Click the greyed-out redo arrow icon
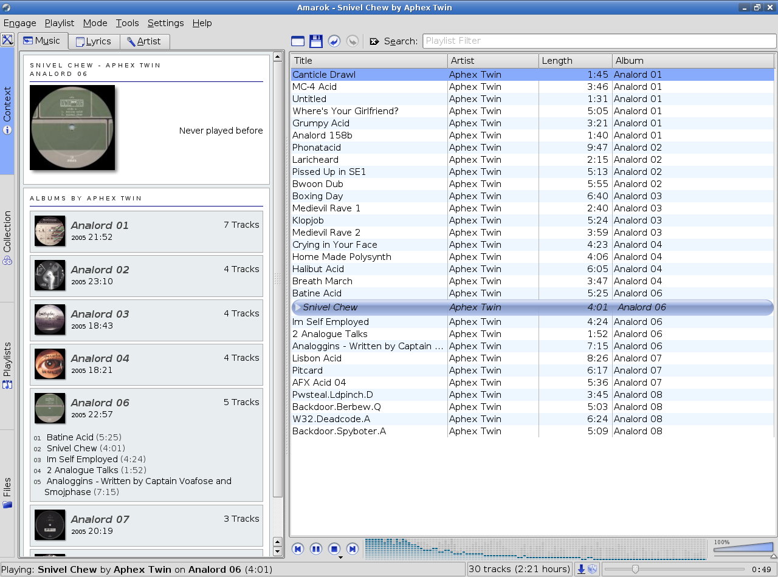Viewport: 778px width, 577px height. point(352,41)
